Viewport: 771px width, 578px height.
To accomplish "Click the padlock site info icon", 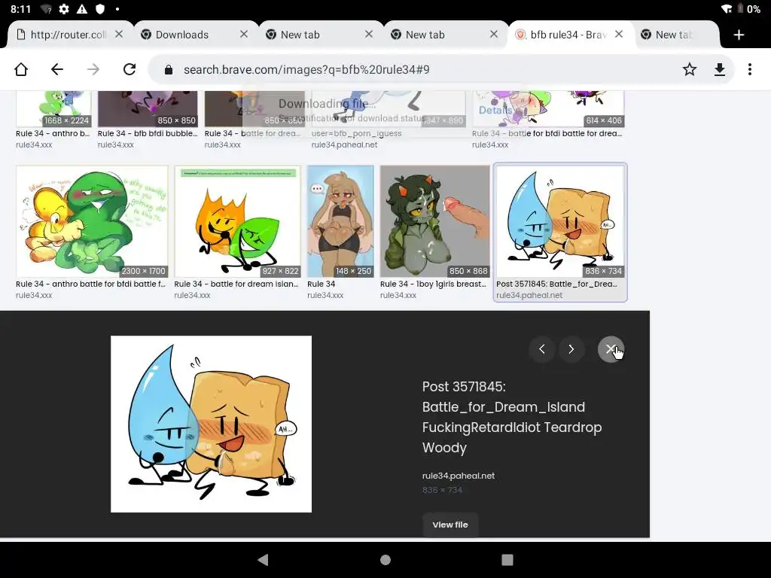I will tap(168, 70).
